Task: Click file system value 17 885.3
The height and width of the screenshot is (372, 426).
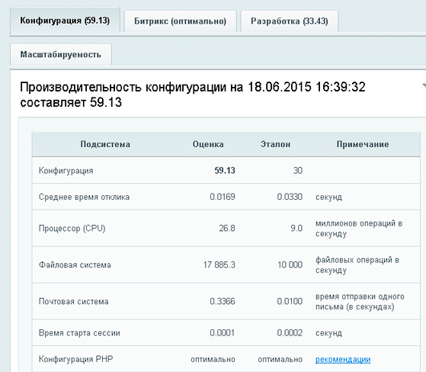Action: [x=219, y=265]
